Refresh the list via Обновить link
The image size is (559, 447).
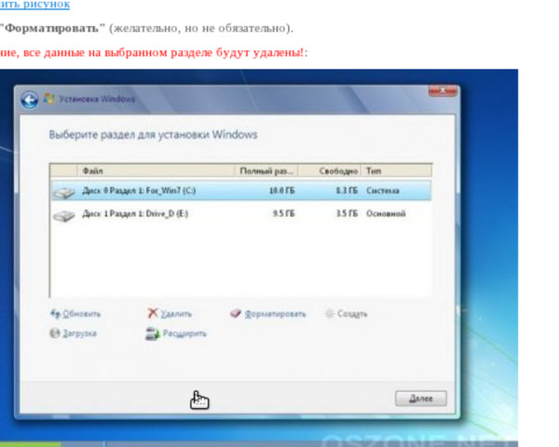82,314
